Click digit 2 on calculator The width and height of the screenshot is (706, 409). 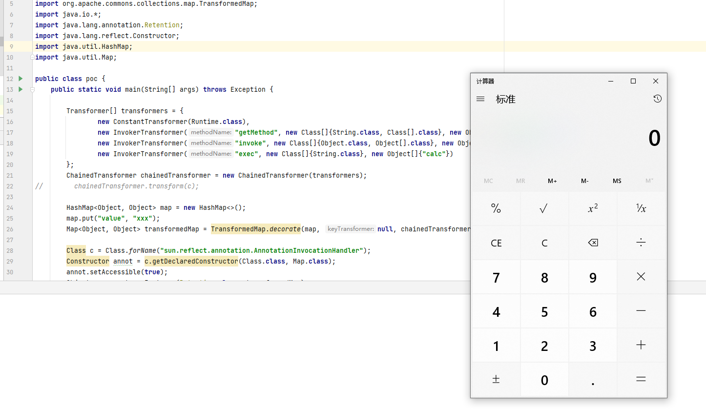[x=544, y=345]
